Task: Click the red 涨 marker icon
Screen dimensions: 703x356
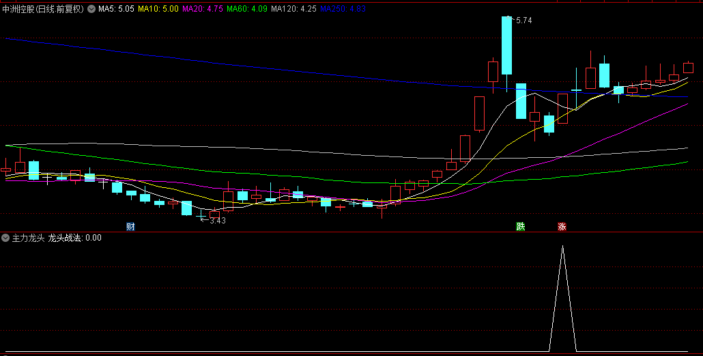Action: [562, 227]
